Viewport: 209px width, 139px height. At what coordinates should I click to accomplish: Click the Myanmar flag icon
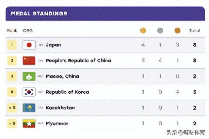click(29, 123)
